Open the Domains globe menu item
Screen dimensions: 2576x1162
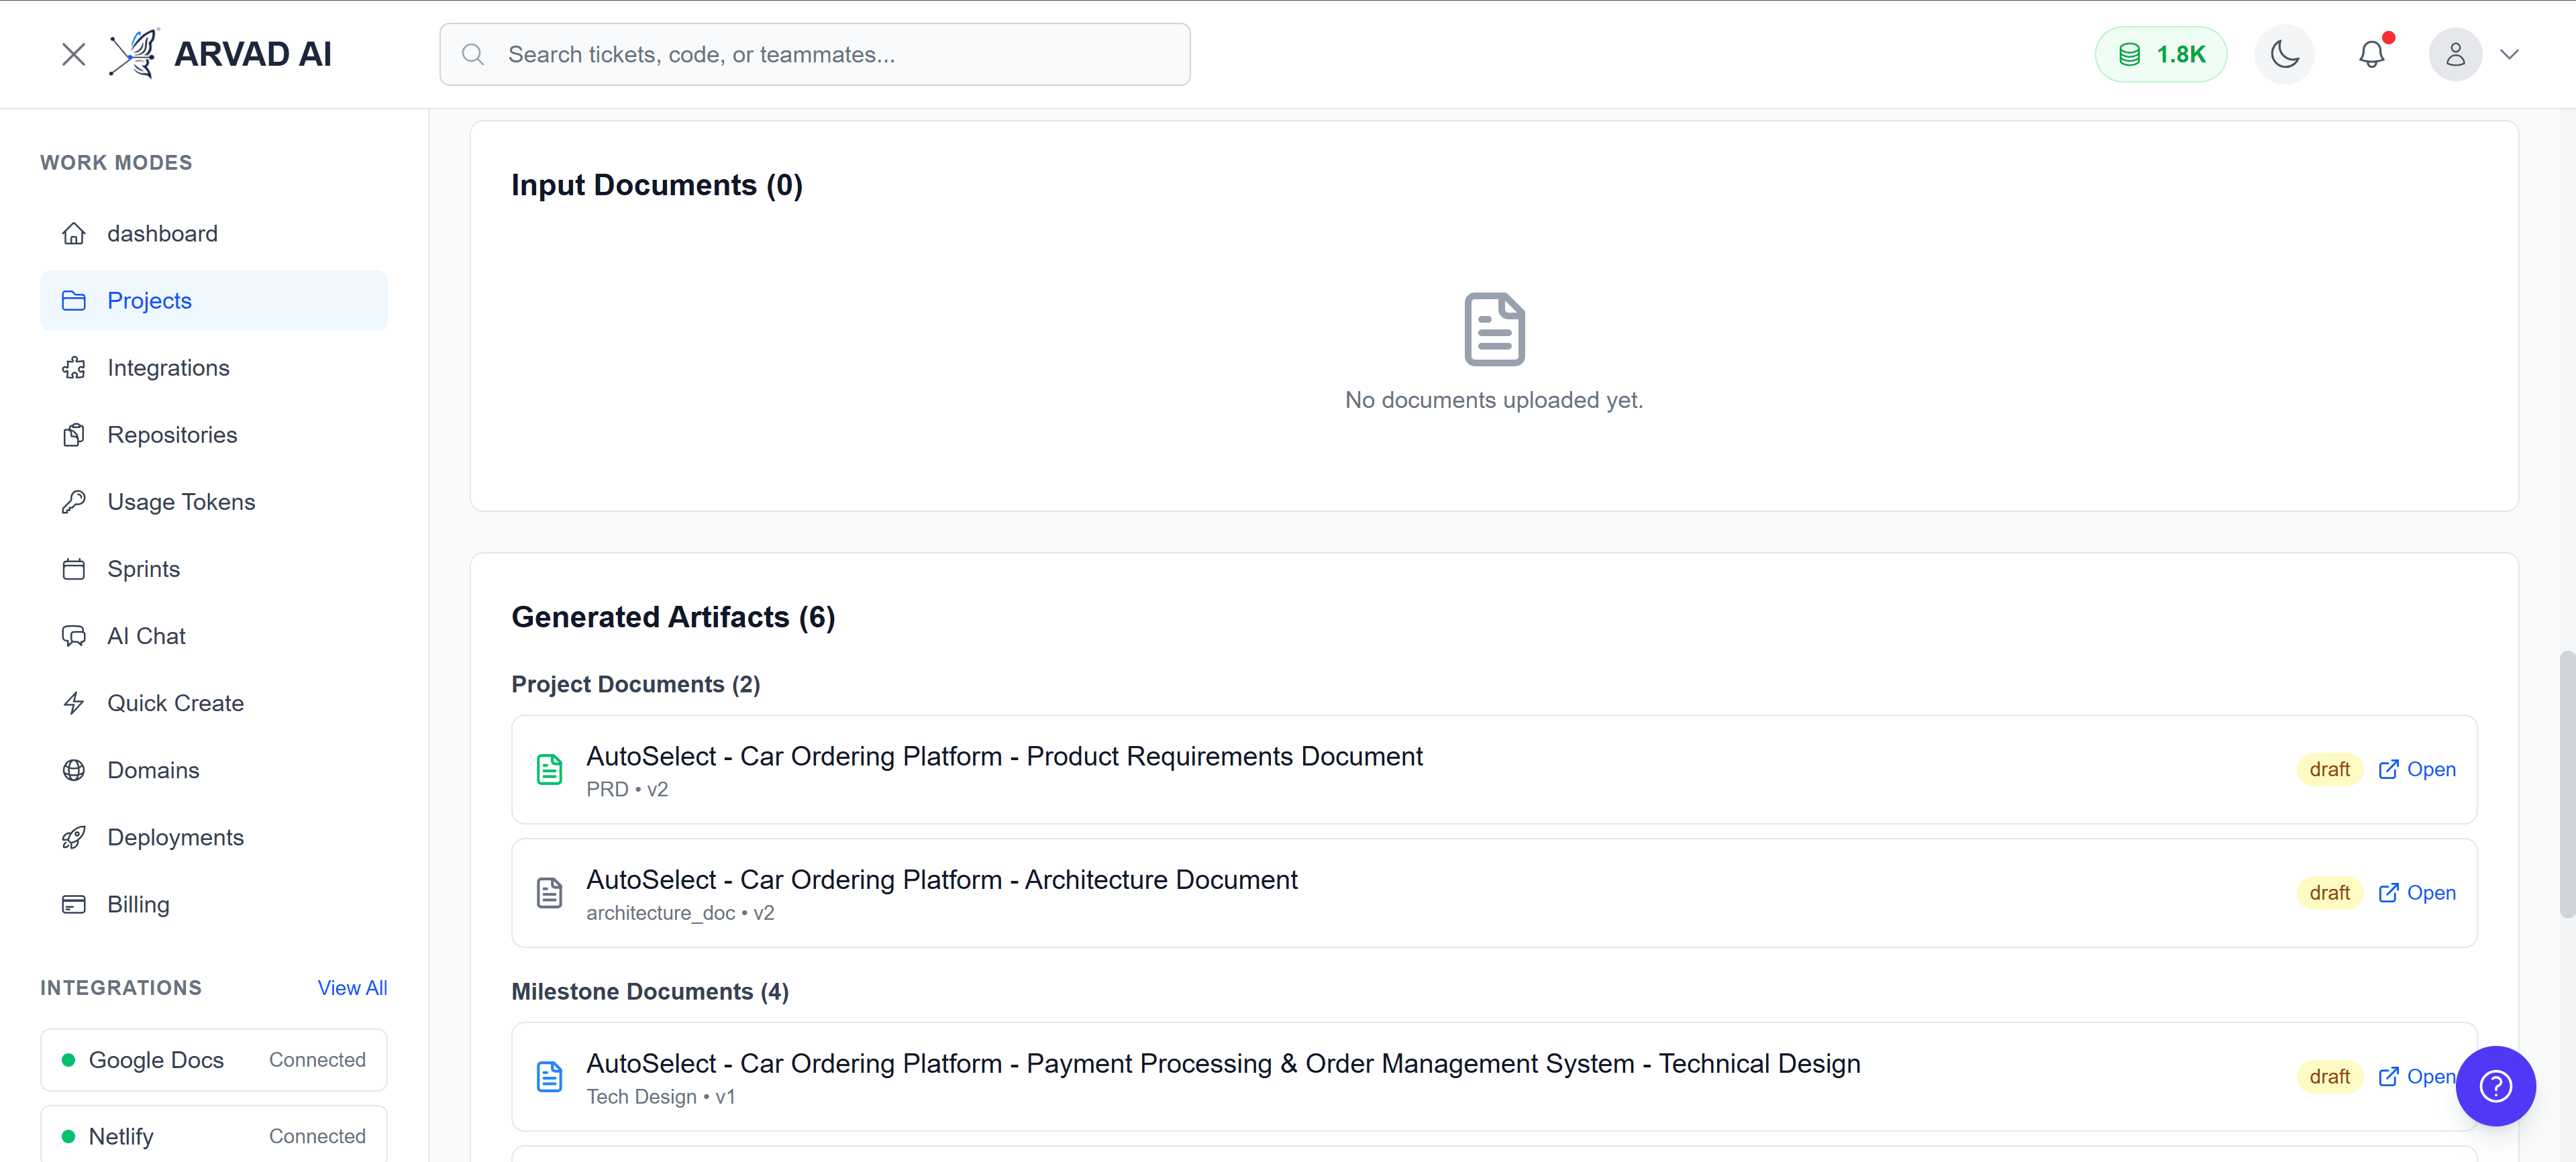153,770
